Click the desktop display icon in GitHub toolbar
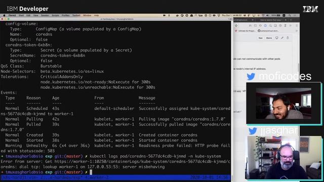The image size is (324, 182). [277, 38]
